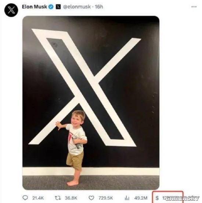
Task: Click the number inside red highlight box
Action: coord(164,198)
